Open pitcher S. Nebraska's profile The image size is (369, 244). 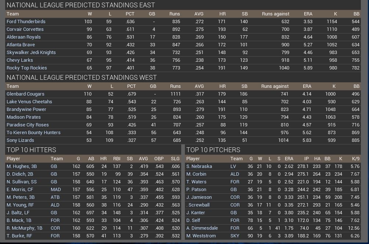pyautogui.click(x=199, y=166)
